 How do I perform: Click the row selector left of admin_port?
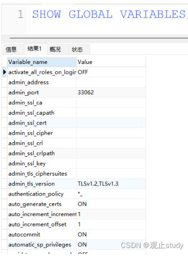pos(5,93)
